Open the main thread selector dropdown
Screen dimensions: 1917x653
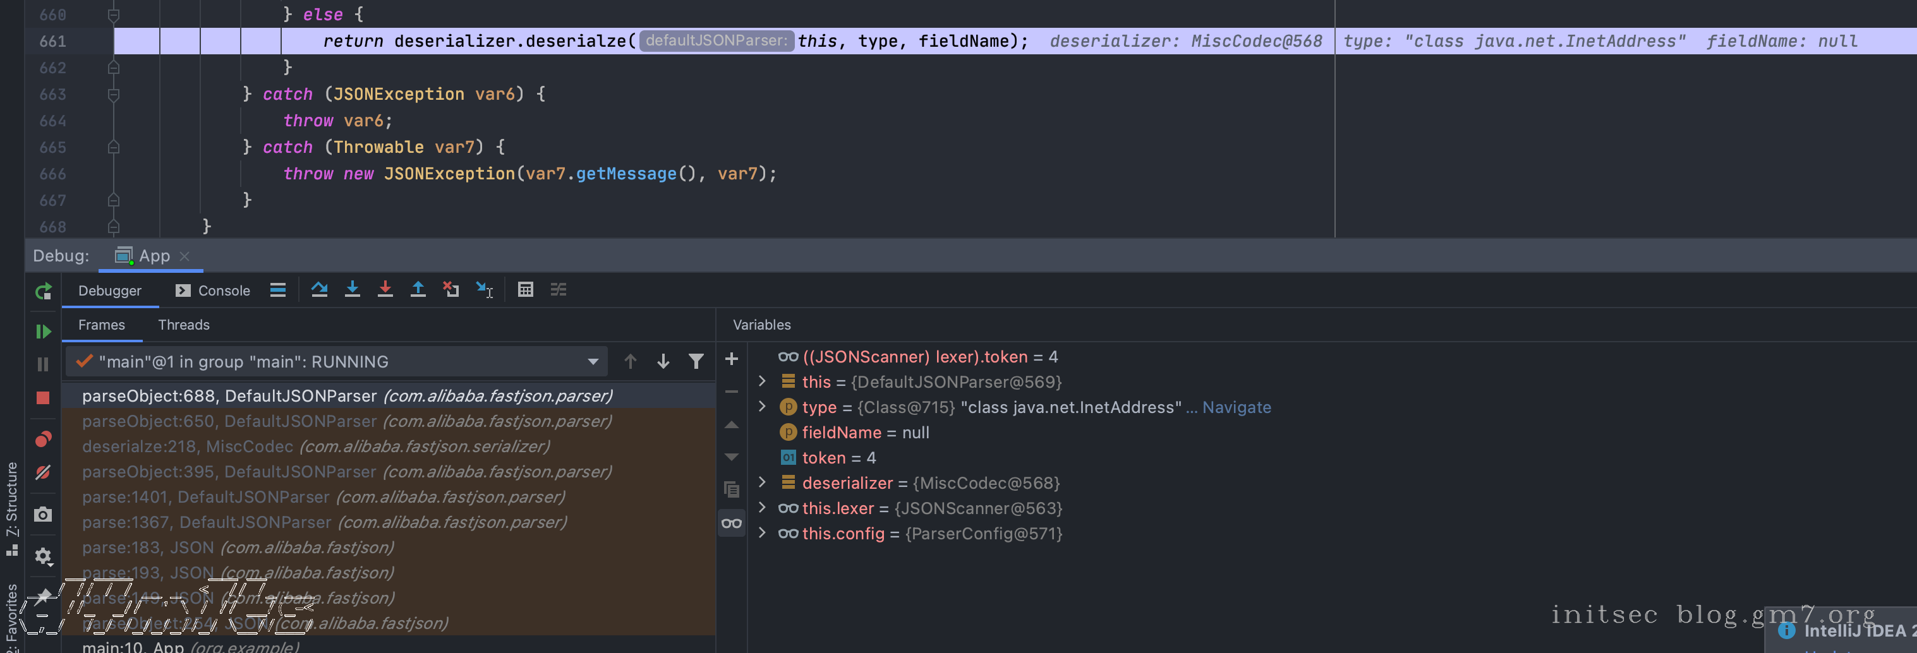(x=593, y=361)
